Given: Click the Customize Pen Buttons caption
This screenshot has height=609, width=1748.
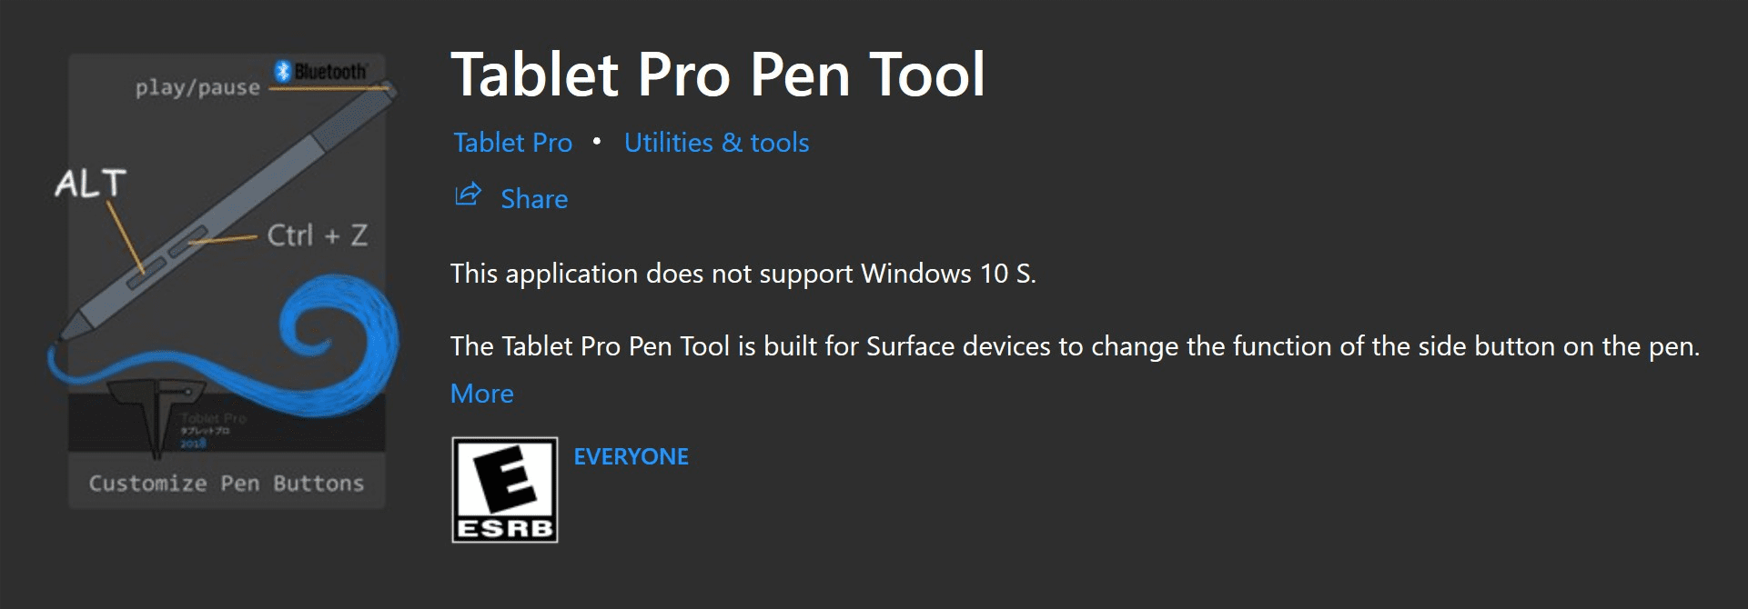Looking at the screenshot, I should (x=226, y=483).
